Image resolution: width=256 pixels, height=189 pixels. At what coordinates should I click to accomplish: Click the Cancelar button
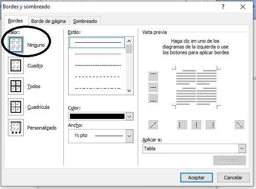pyautogui.click(x=233, y=178)
